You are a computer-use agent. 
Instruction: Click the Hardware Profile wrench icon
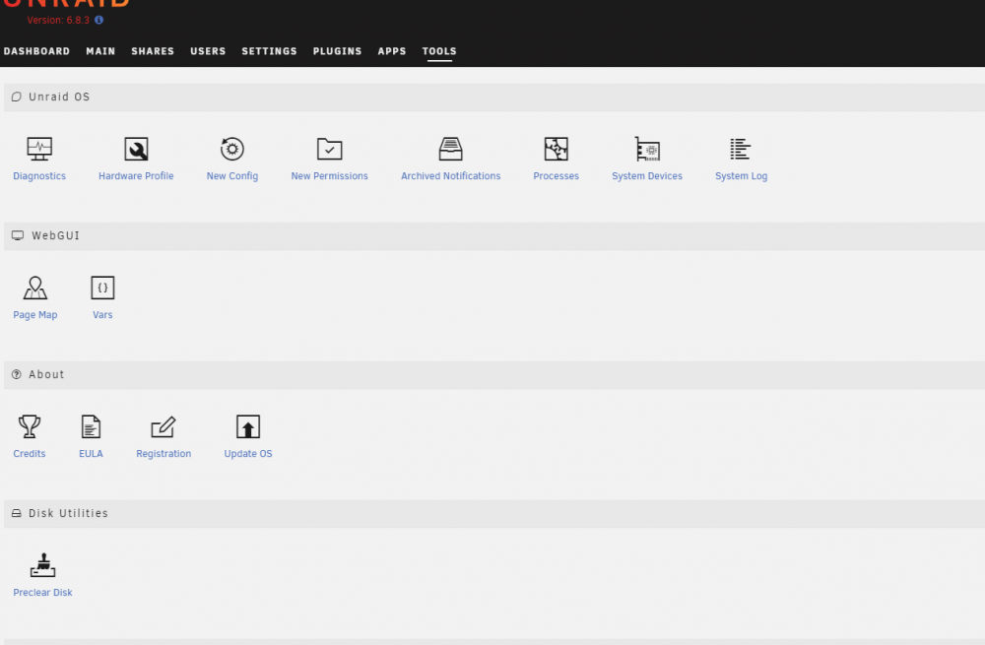[x=136, y=149]
